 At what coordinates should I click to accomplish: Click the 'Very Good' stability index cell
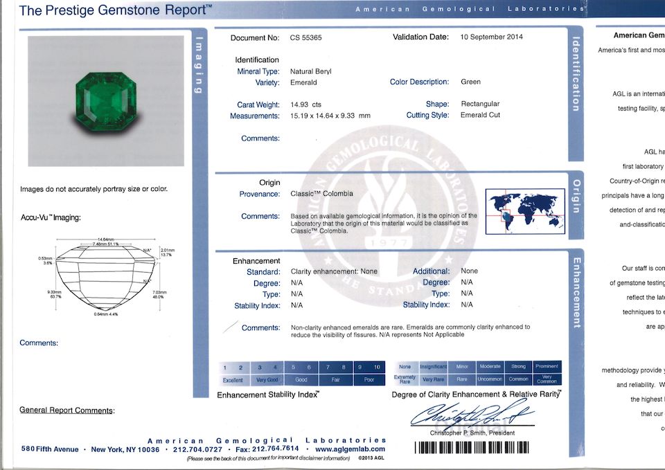267,380
